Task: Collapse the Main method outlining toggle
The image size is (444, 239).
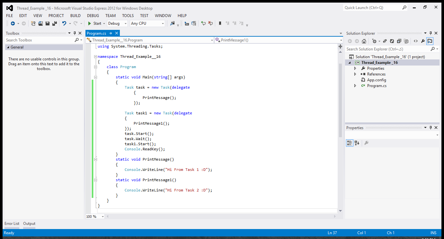Action: (x=95, y=77)
